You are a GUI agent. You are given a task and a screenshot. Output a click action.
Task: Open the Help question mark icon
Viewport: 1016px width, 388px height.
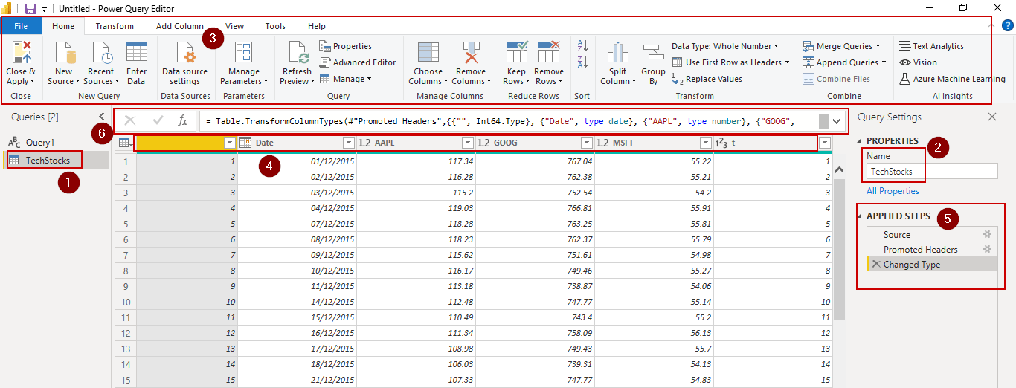point(1008,25)
